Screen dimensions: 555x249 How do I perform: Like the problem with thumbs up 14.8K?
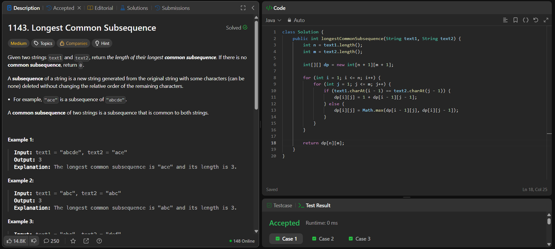coord(15,241)
